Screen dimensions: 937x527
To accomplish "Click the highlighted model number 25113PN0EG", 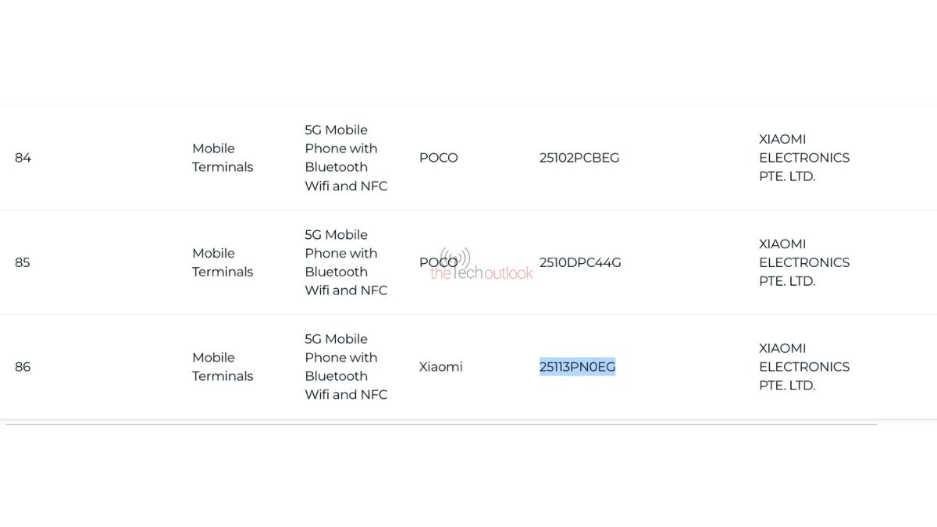I will (577, 367).
